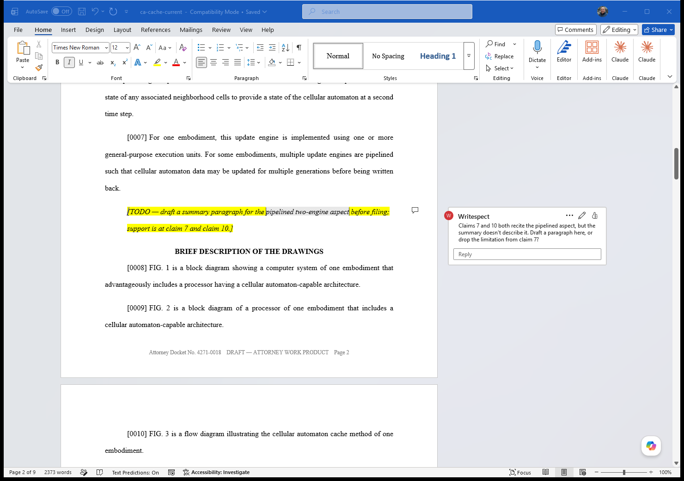Set Align Left paragraph alignment

[202, 62]
